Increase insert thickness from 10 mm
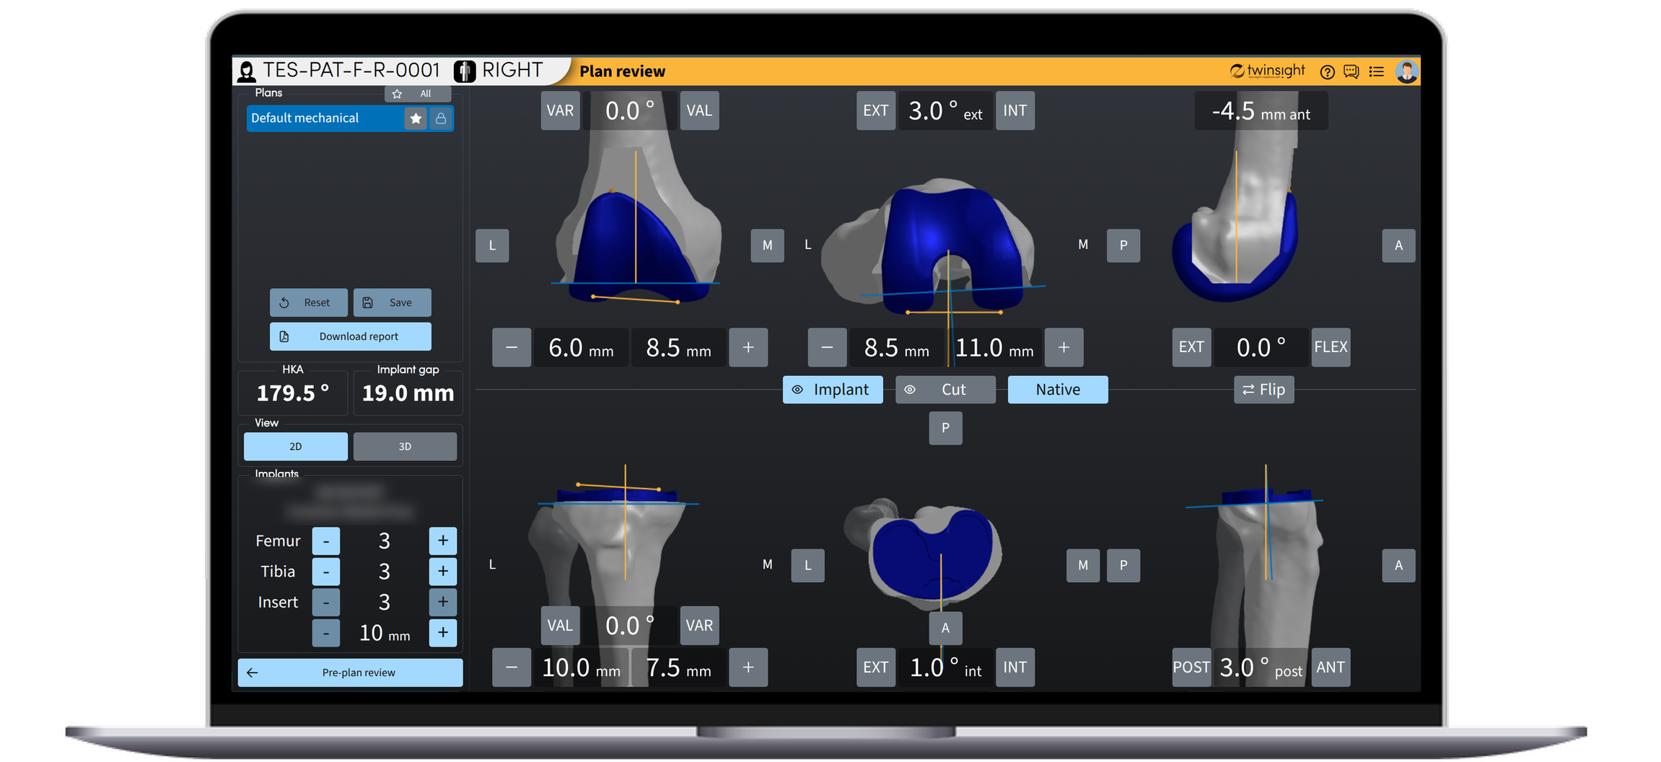The image size is (1661, 762). point(442,633)
